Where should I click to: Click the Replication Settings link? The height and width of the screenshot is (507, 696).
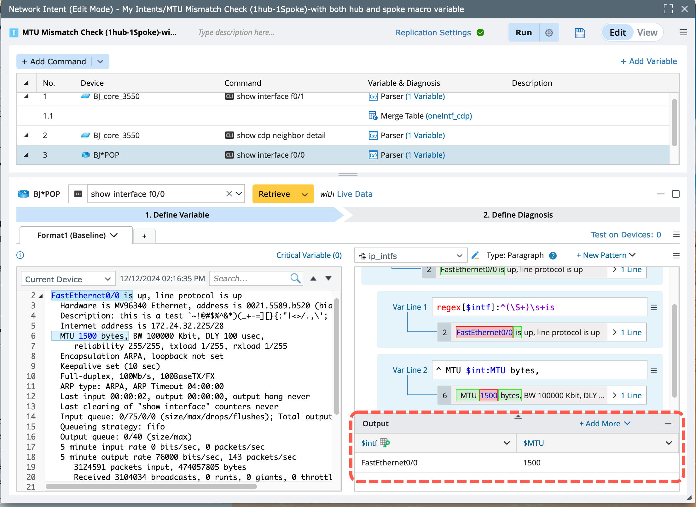[433, 33]
